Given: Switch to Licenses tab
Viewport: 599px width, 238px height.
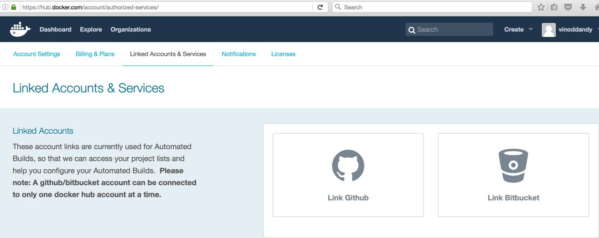Looking at the screenshot, I should [283, 54].
